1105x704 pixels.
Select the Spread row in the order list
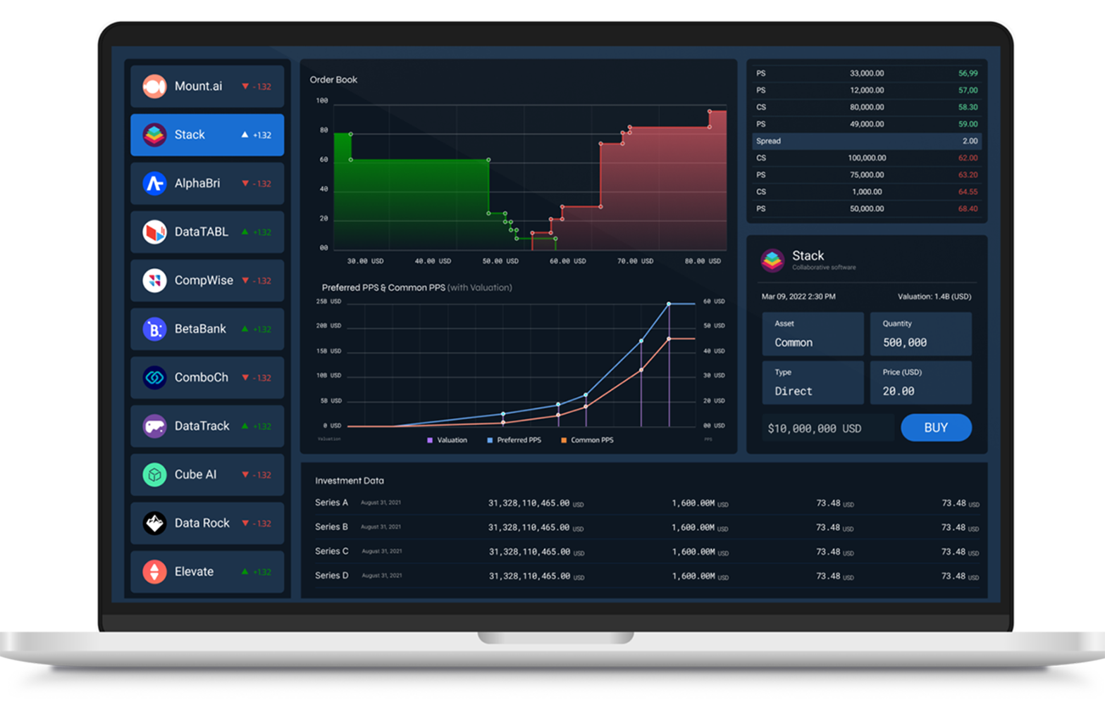[866, 142]
